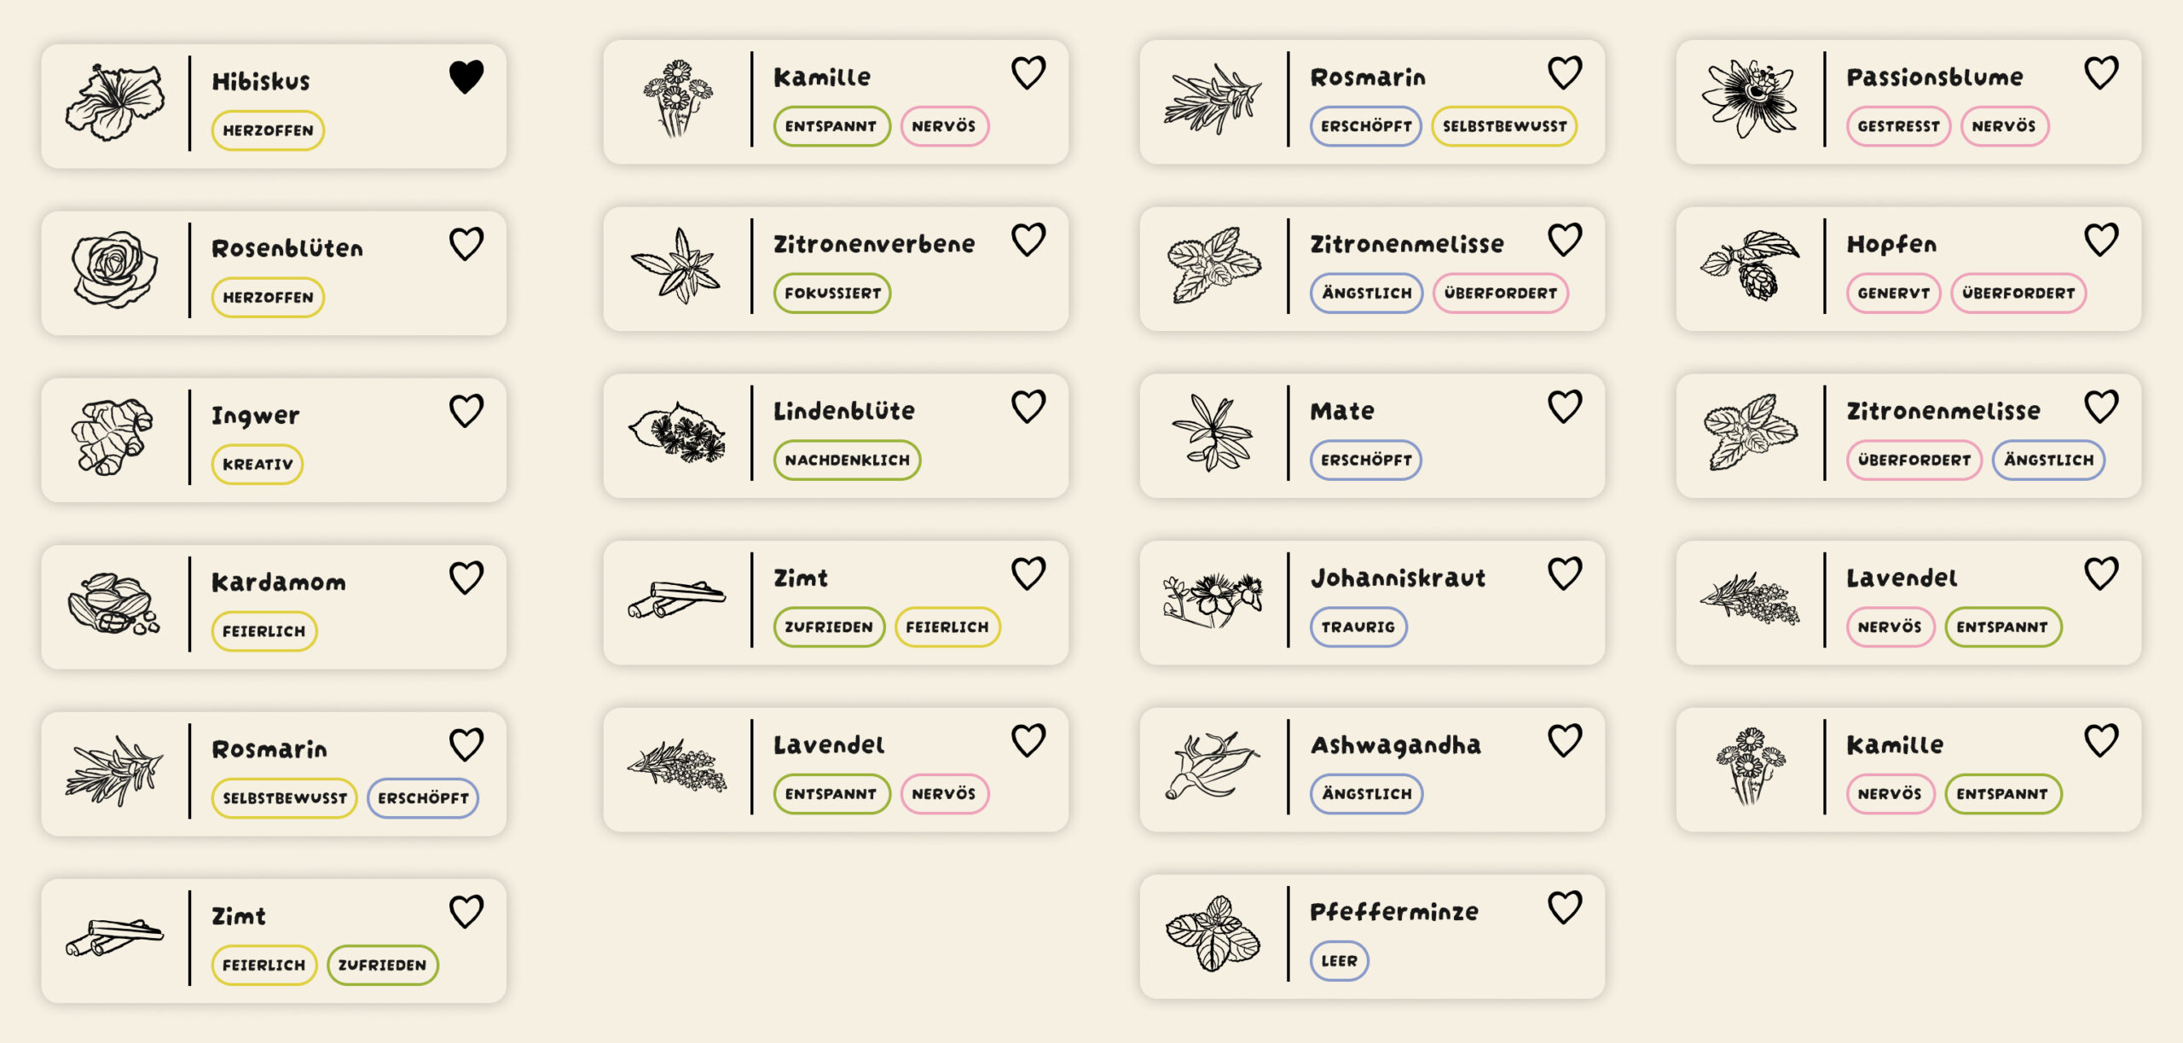Click the GESTRESST tag on Passionsblume
The image size is (2183, 1043).
click(x=1898, y=126)
